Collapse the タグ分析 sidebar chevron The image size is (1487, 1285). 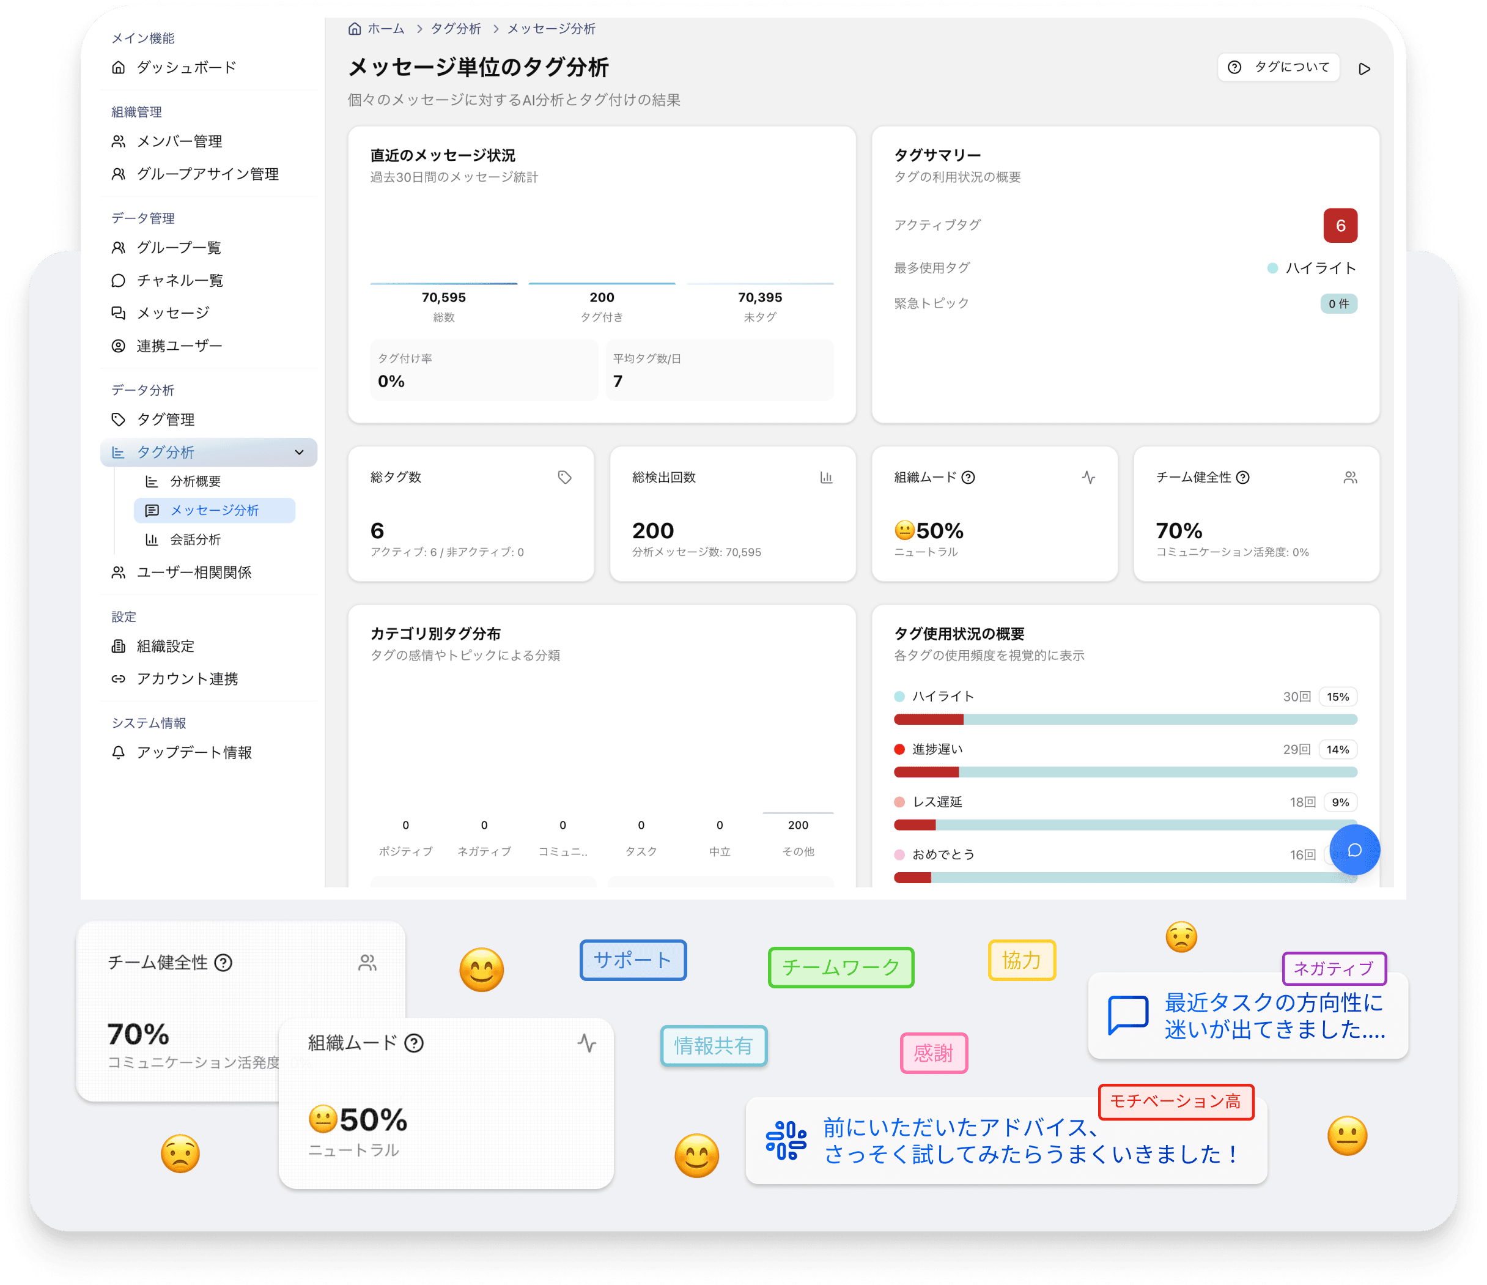[299, 452]
